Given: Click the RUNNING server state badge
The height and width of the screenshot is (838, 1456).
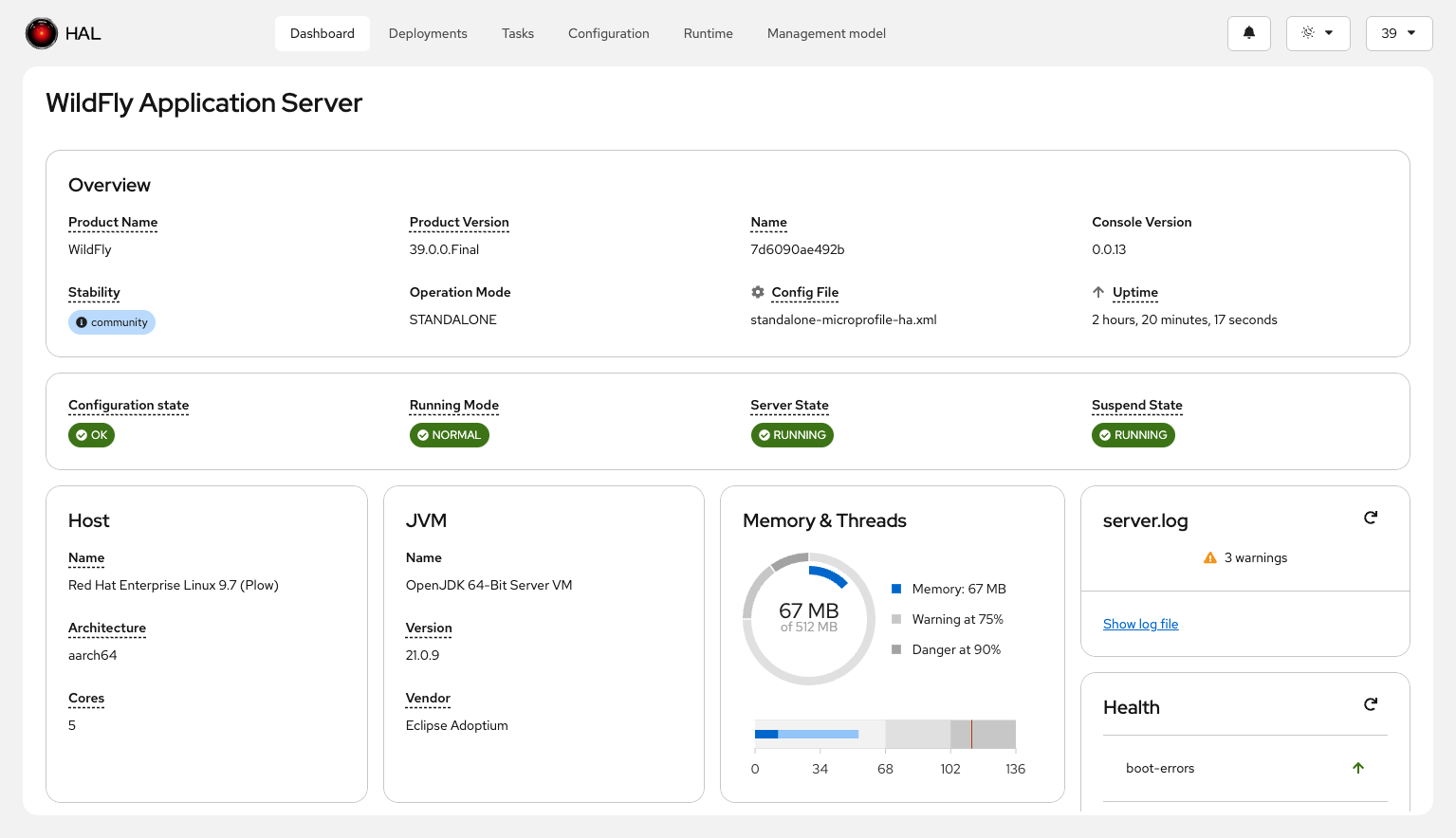Looking at the screenshot, I should (x=792, y=435).
